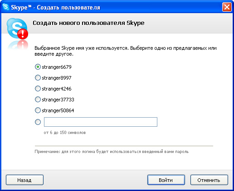Go back with the Назад button

24,180
